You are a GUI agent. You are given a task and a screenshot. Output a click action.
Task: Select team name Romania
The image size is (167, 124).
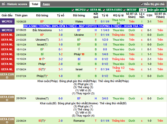[79, 121]
